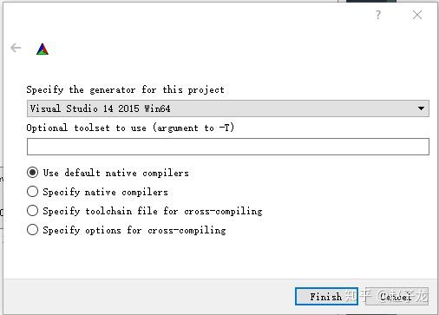This screenshot has height=315, width=439.
Task: Click the Finish button
Action: pos(326,296)
